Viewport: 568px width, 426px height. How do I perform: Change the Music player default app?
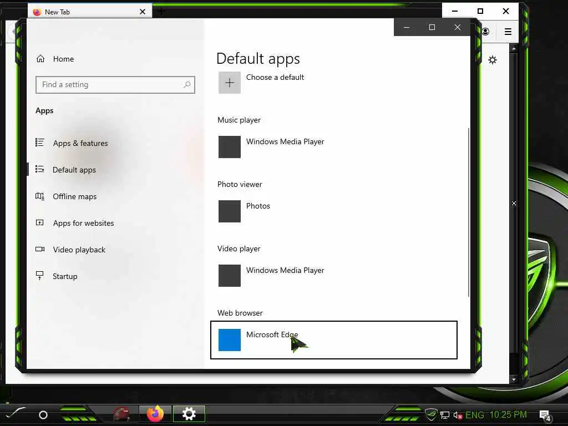(x=333, y=147)
